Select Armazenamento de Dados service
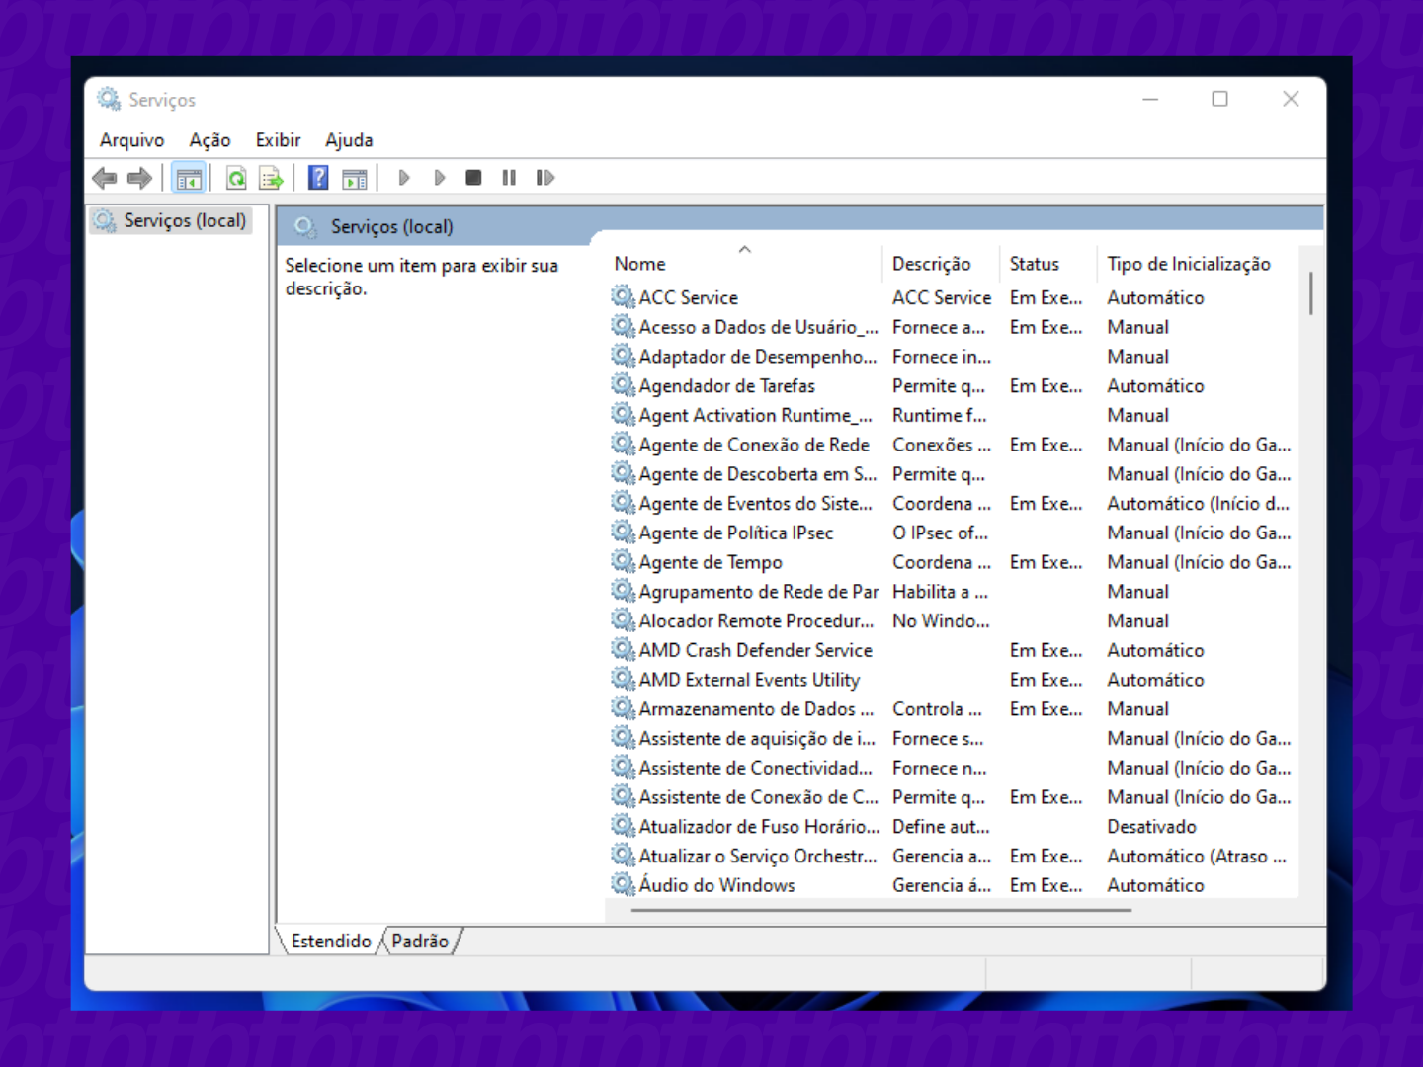The width and height of the screenshot is (1423, 1067). [756, 709]
